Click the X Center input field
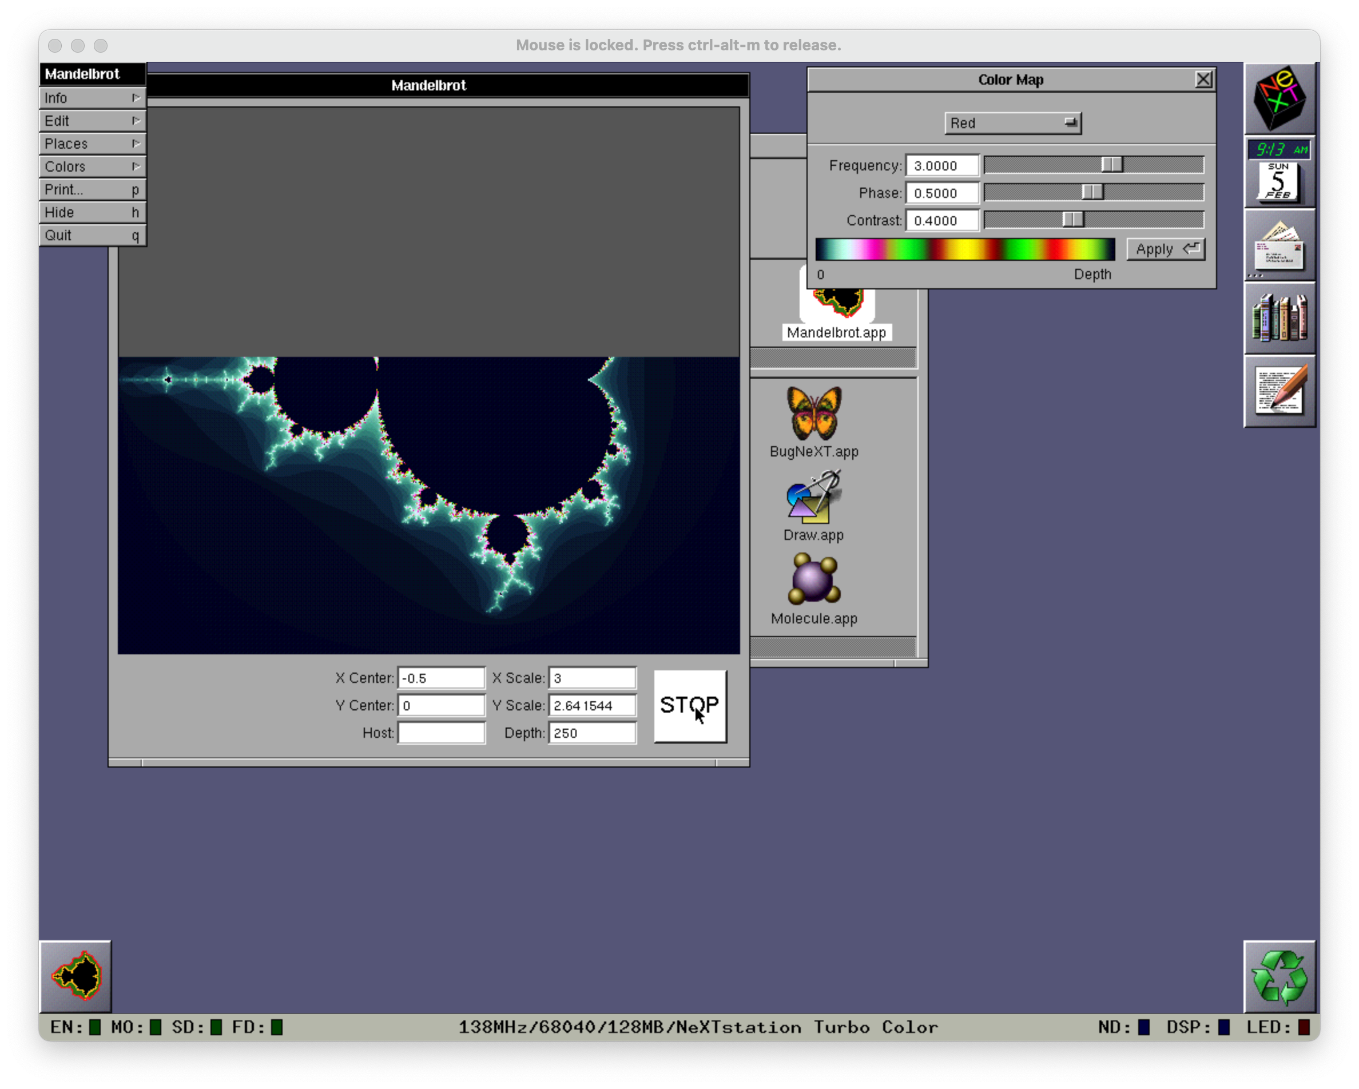 [x=441, y=678]
